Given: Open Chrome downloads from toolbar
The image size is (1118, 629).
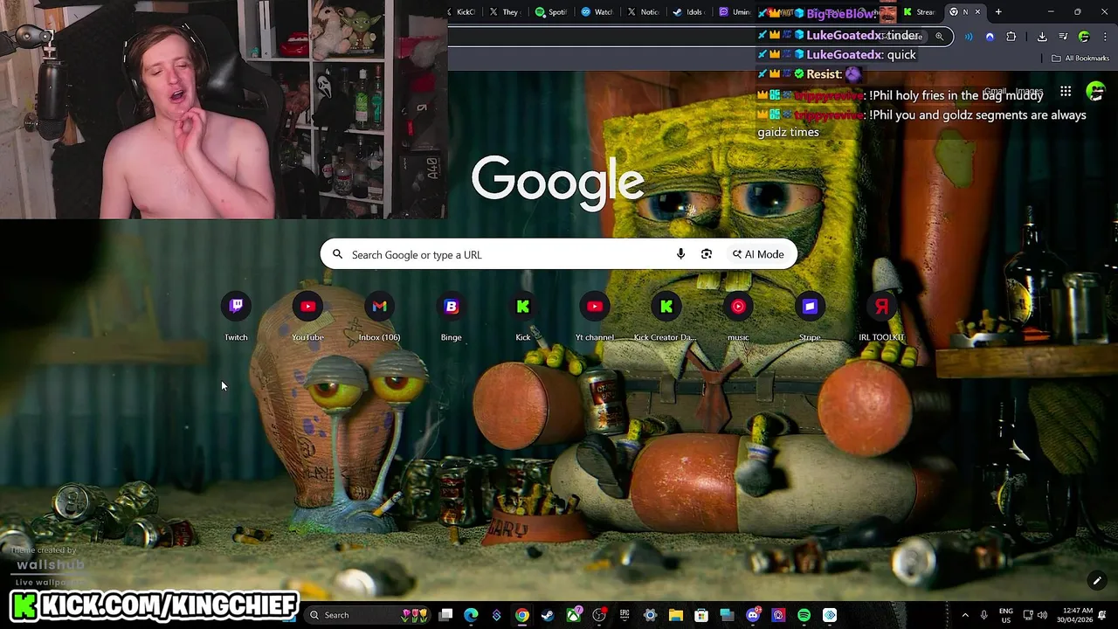Looking at the screenshot, I should point(1042,37).
